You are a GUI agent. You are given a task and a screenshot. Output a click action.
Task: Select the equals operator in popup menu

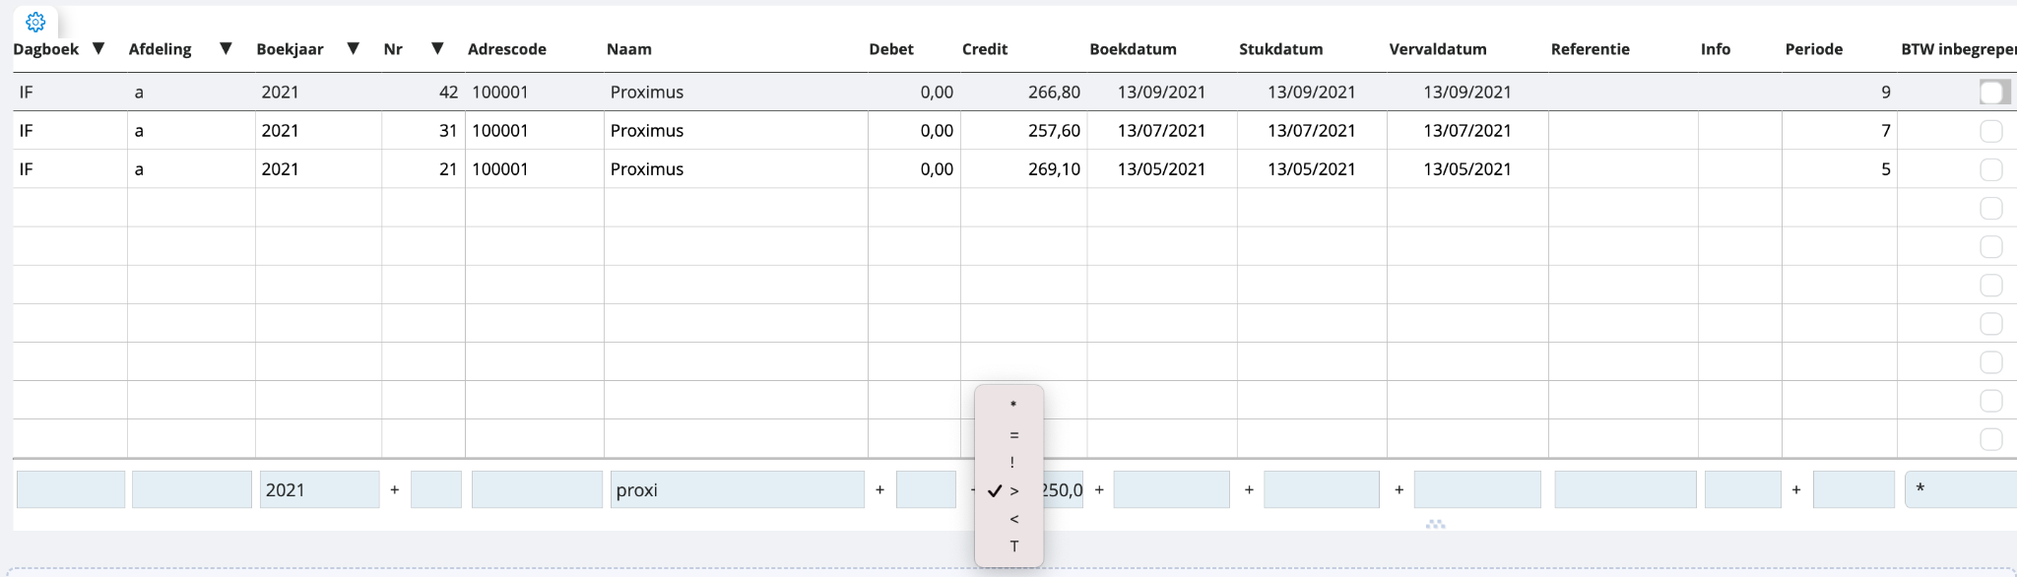click(1013, 434)
